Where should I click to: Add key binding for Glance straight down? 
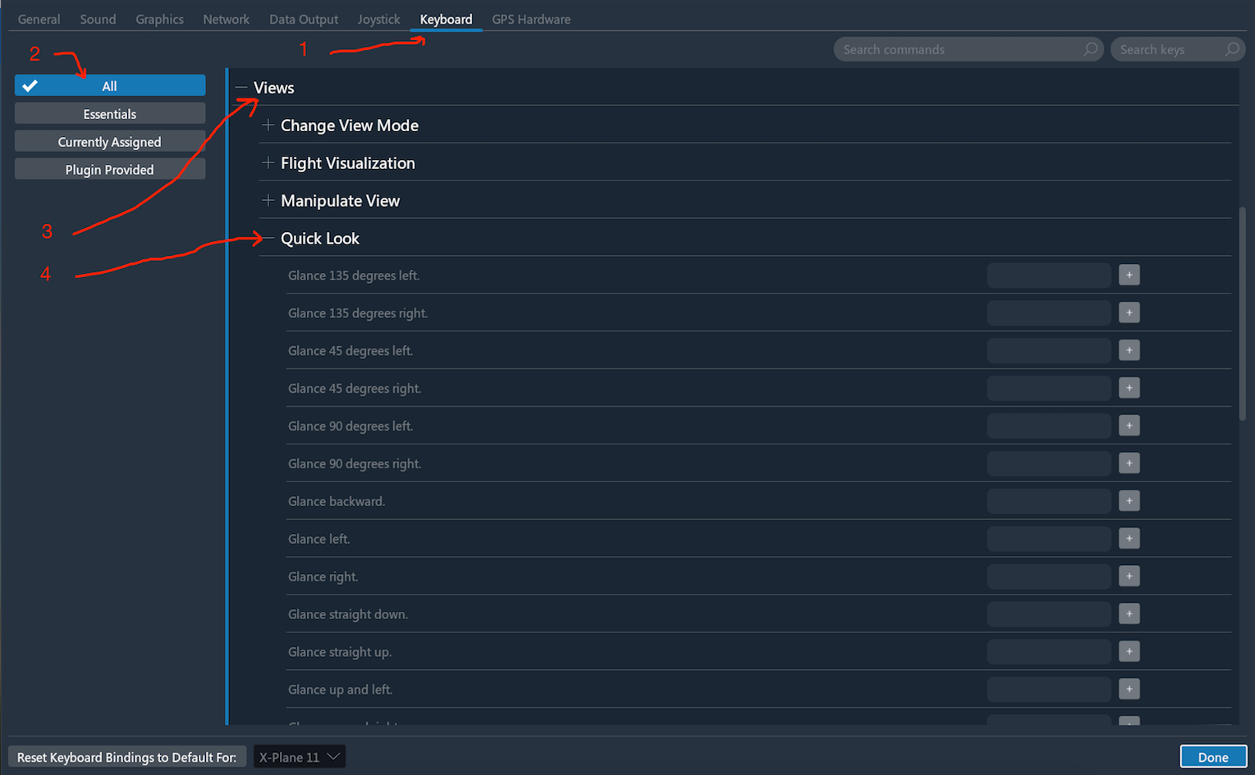pos(1129,614)
